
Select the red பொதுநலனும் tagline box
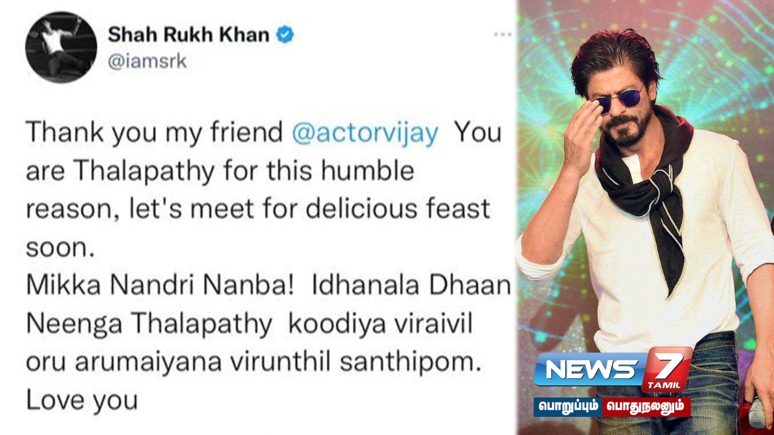[646, 407]
